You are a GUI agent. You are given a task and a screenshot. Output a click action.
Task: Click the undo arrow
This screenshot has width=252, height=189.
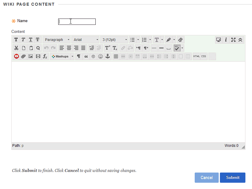point(46,48)
